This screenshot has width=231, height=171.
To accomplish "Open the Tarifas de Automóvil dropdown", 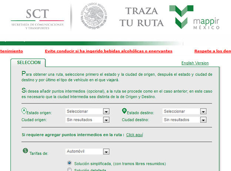I will [x=87, y=151].
